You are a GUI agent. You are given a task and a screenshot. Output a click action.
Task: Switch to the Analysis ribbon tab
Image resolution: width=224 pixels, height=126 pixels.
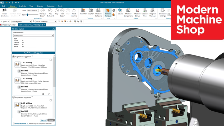22,6
